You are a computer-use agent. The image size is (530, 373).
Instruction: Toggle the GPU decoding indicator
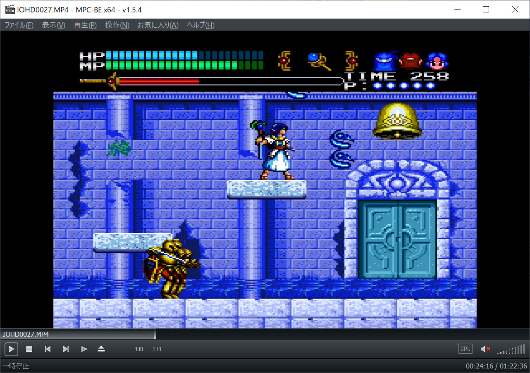pyautogui.click(x=466, y=349)
